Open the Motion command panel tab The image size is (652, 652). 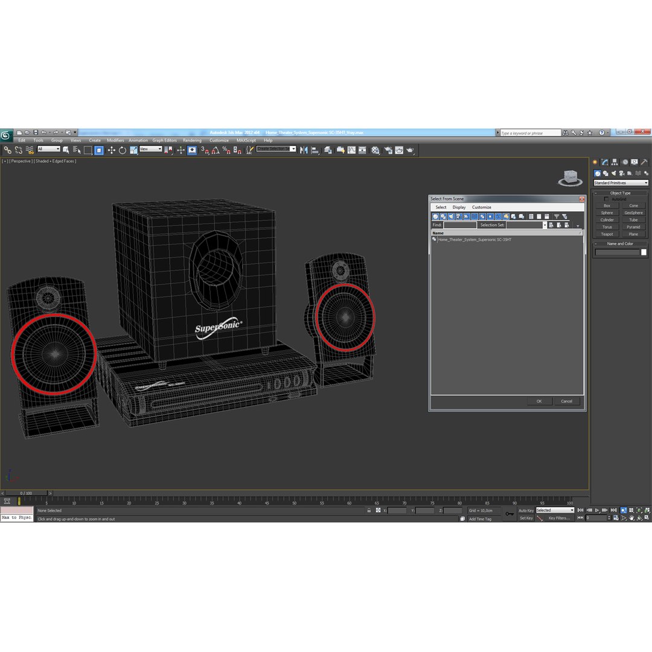pyautogui.click(x=625, y=162)
